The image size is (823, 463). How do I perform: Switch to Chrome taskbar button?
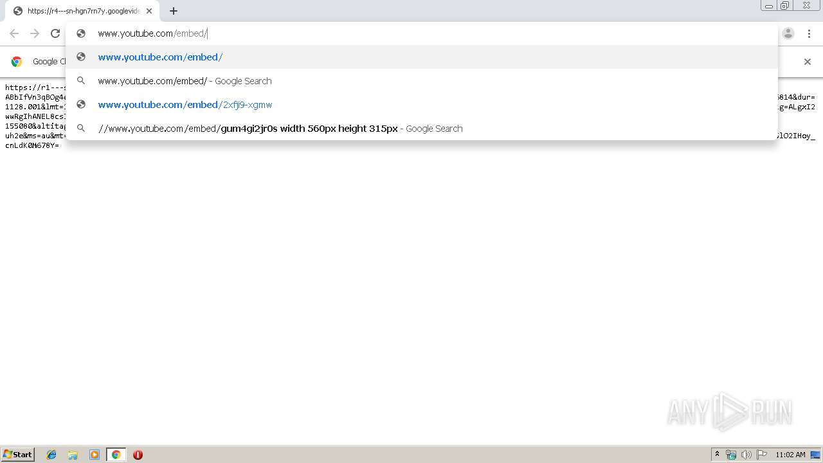116,455
